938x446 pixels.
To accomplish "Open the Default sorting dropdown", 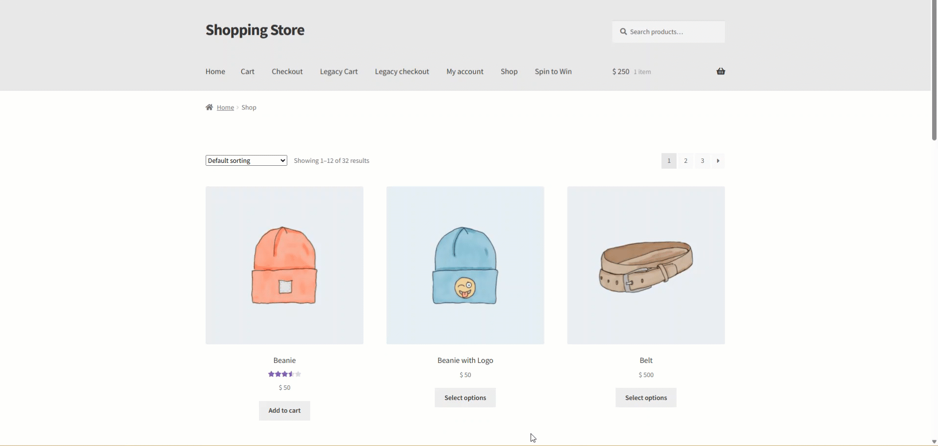I will 246,161.
